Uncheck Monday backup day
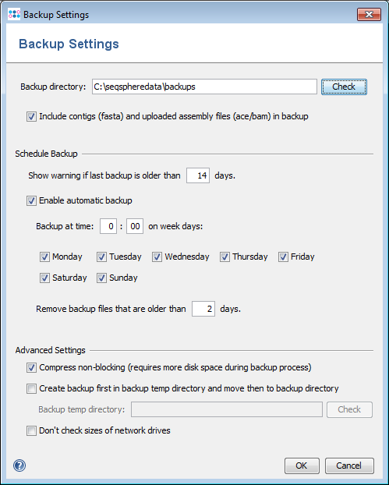This screenshot has height=485, width=389. pyautogui.click(x=44, y=257)
